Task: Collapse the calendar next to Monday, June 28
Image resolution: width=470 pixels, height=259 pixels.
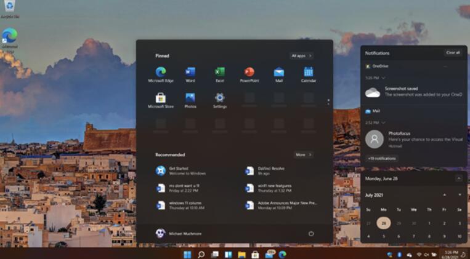Action: pyautogui.click(x=459, y=178)
